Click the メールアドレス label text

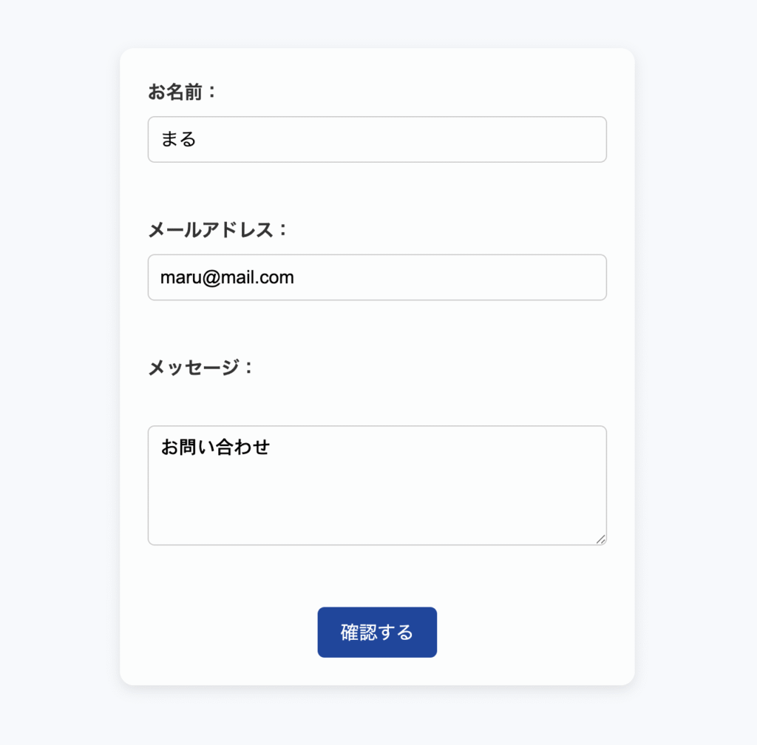click(x=217, y=230)
